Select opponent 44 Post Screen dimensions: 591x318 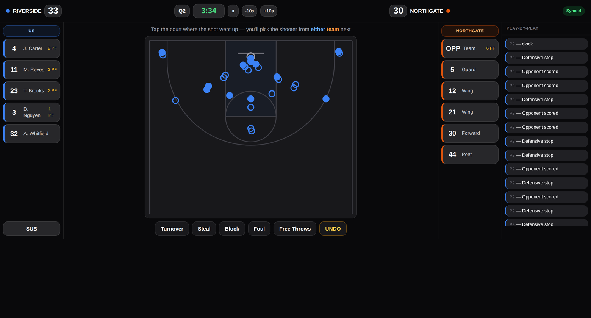(x=470, y=154)
